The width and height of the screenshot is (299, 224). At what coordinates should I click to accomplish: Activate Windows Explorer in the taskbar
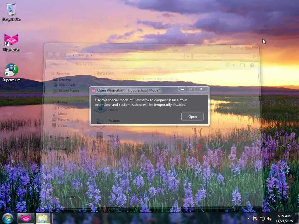(x=43, y=218)
